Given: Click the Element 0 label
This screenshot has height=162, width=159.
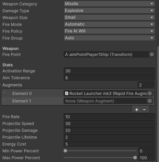Looking at the screenshot, I should pos(22,94).
